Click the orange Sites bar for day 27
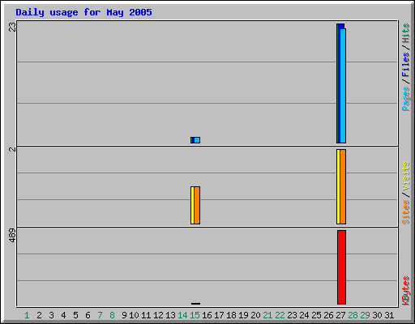 (x=343, y=186)
